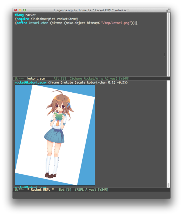Click "[+34%]" in the Racket REPL mode line
This screenshot has height=216, width=183.
pyautogui.click(x=103, y=190)
